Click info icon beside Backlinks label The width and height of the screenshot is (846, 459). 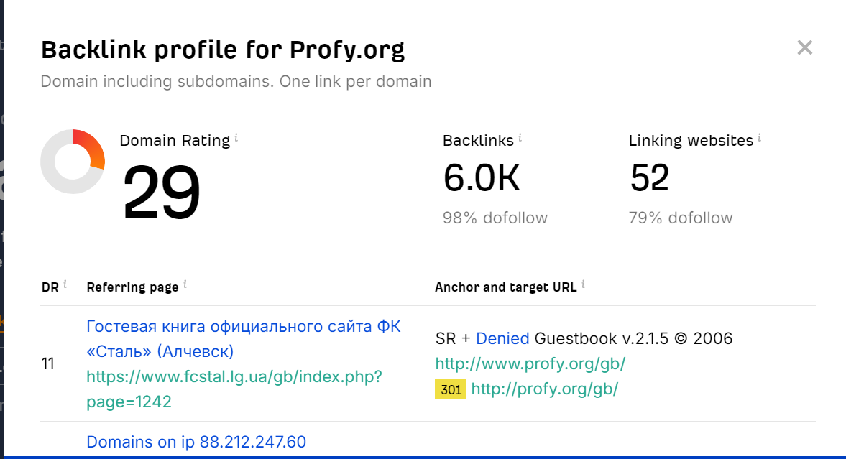click(x=520, y=137)
